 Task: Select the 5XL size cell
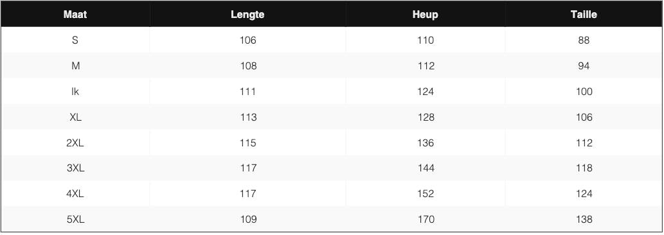[75, 220]
